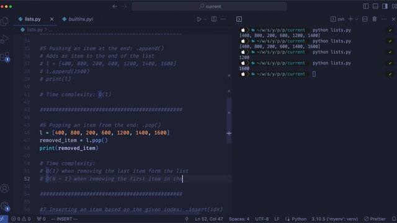
Task: Split the terminal panel
Action: point(365,19)
